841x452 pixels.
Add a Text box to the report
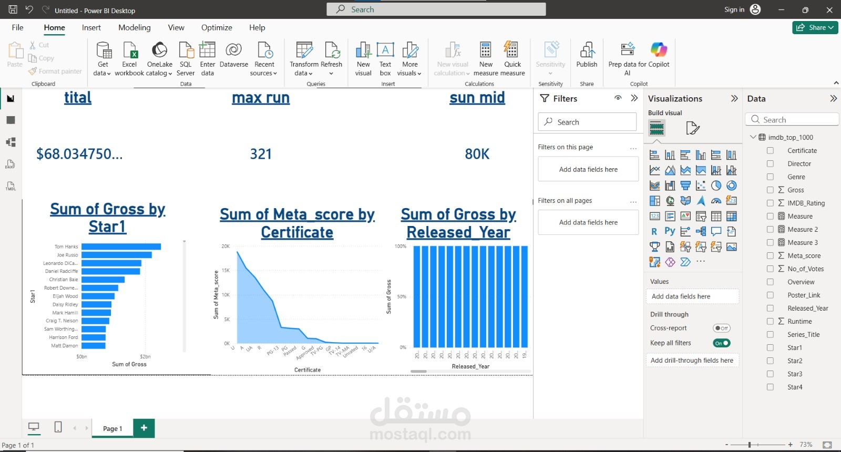tap(385, 59)
